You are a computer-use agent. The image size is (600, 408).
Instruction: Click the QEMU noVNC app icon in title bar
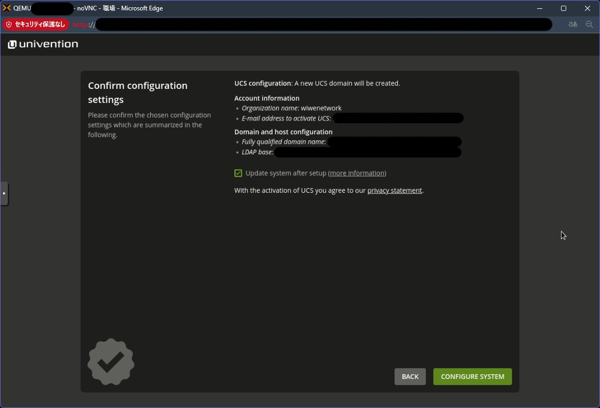[x=7, y=8]
